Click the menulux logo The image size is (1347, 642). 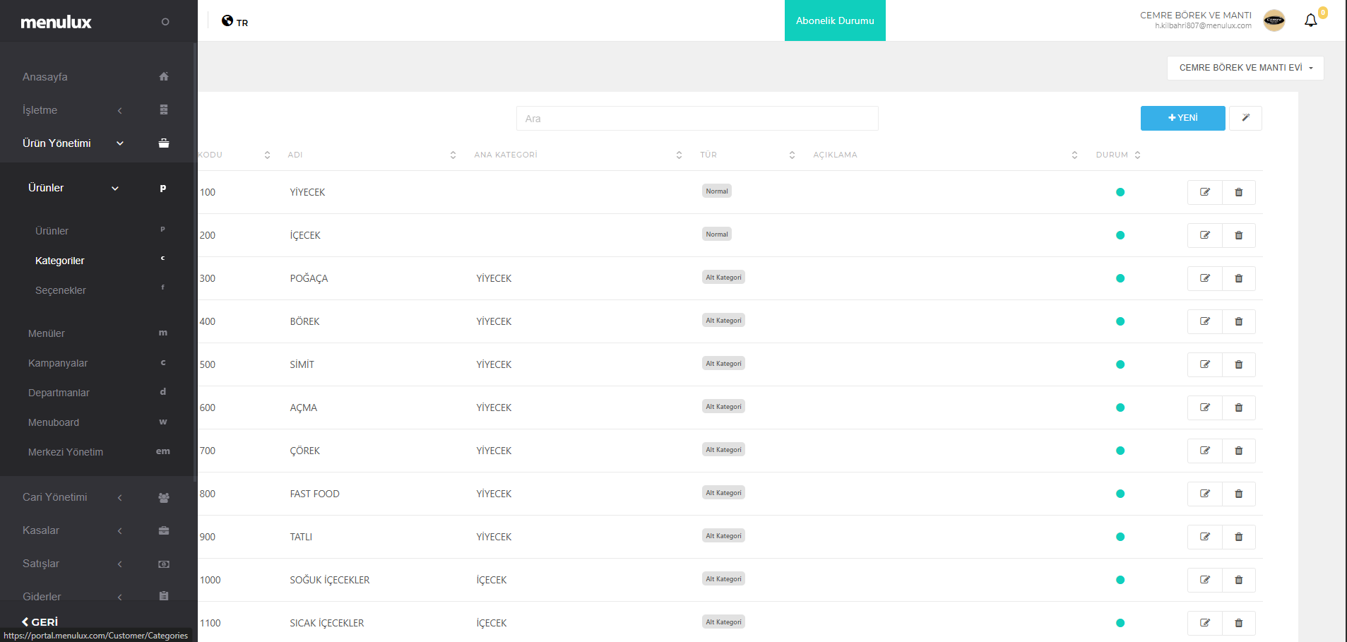pyautogui.click(x=56, y=22)
